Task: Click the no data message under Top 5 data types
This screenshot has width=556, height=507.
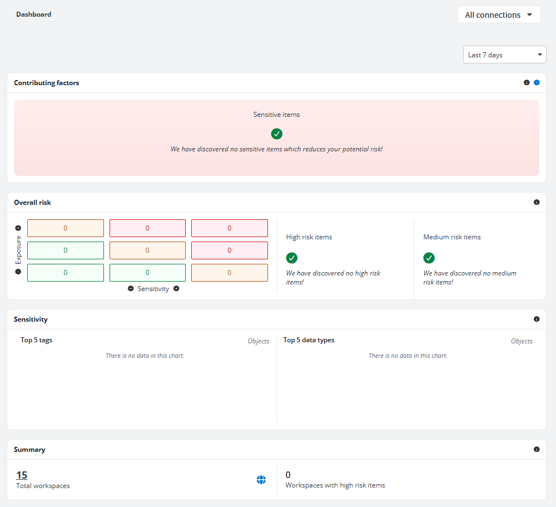Action: pyautogui.click(x=408, y=356)
